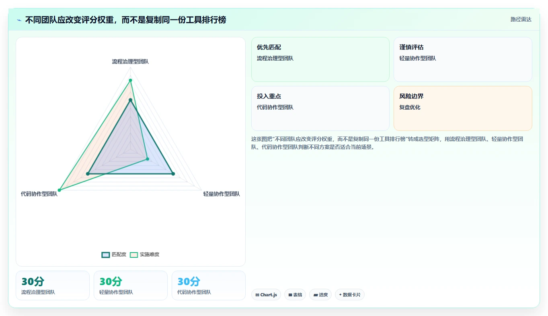Screen dimensions: 548x316
Task: Select the 表格 chip
Action: [x=295, y=295]
